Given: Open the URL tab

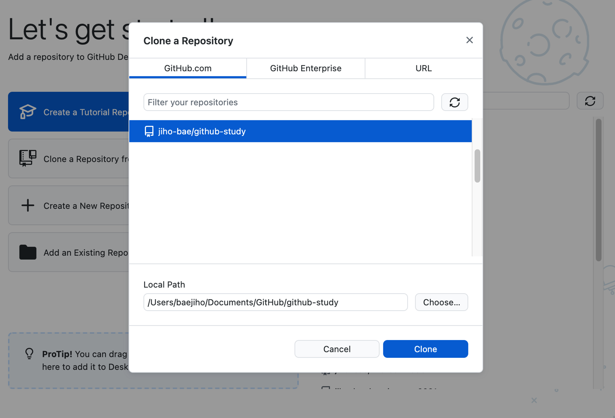Looking at the screenshot, I should (x=424, y=68).
